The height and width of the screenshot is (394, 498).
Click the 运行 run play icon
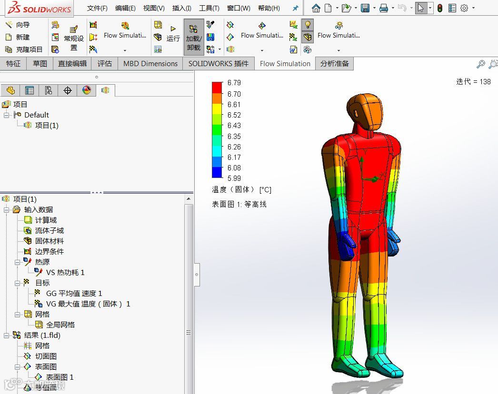point(173,29)
